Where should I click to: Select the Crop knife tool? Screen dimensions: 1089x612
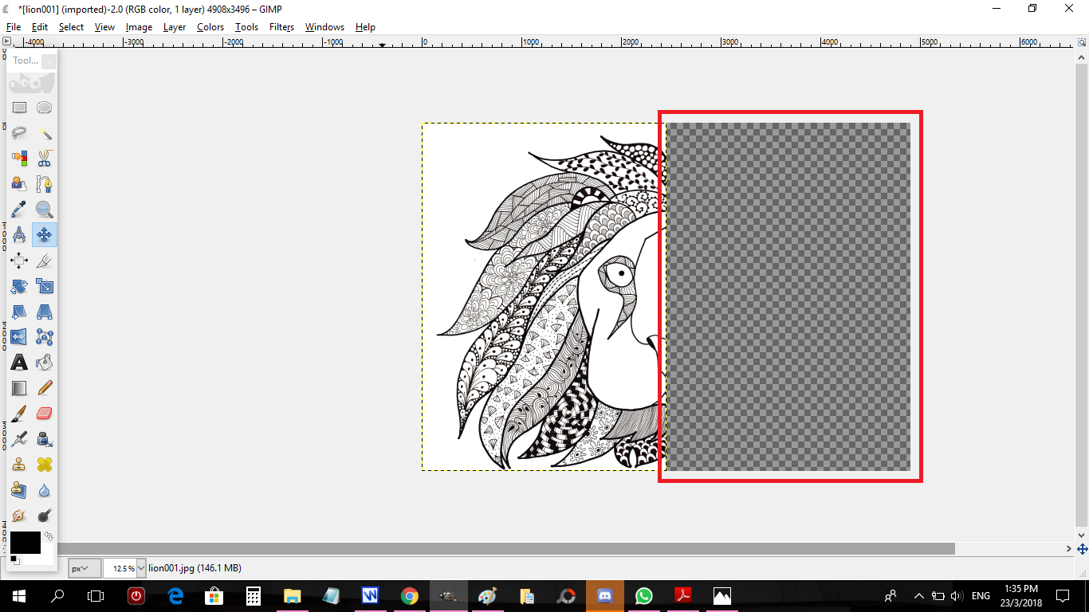45,261
